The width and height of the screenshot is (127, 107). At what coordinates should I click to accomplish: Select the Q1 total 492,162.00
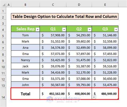pos(53,94)
